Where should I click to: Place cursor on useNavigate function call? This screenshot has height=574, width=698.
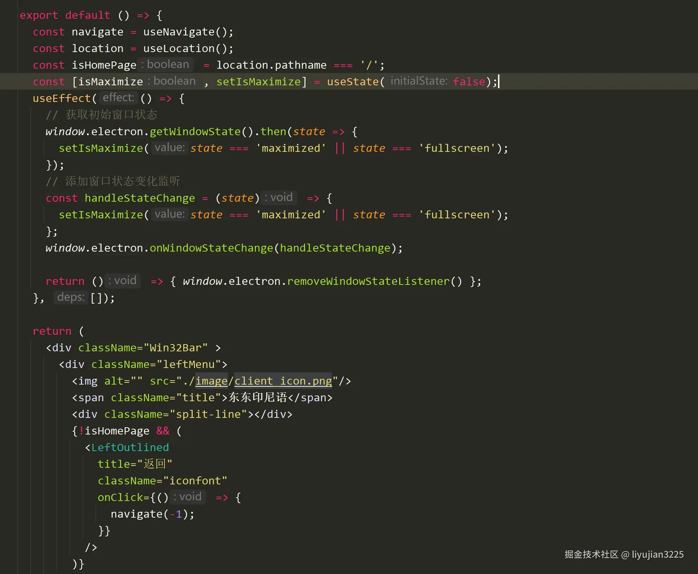tap(179, 32)
